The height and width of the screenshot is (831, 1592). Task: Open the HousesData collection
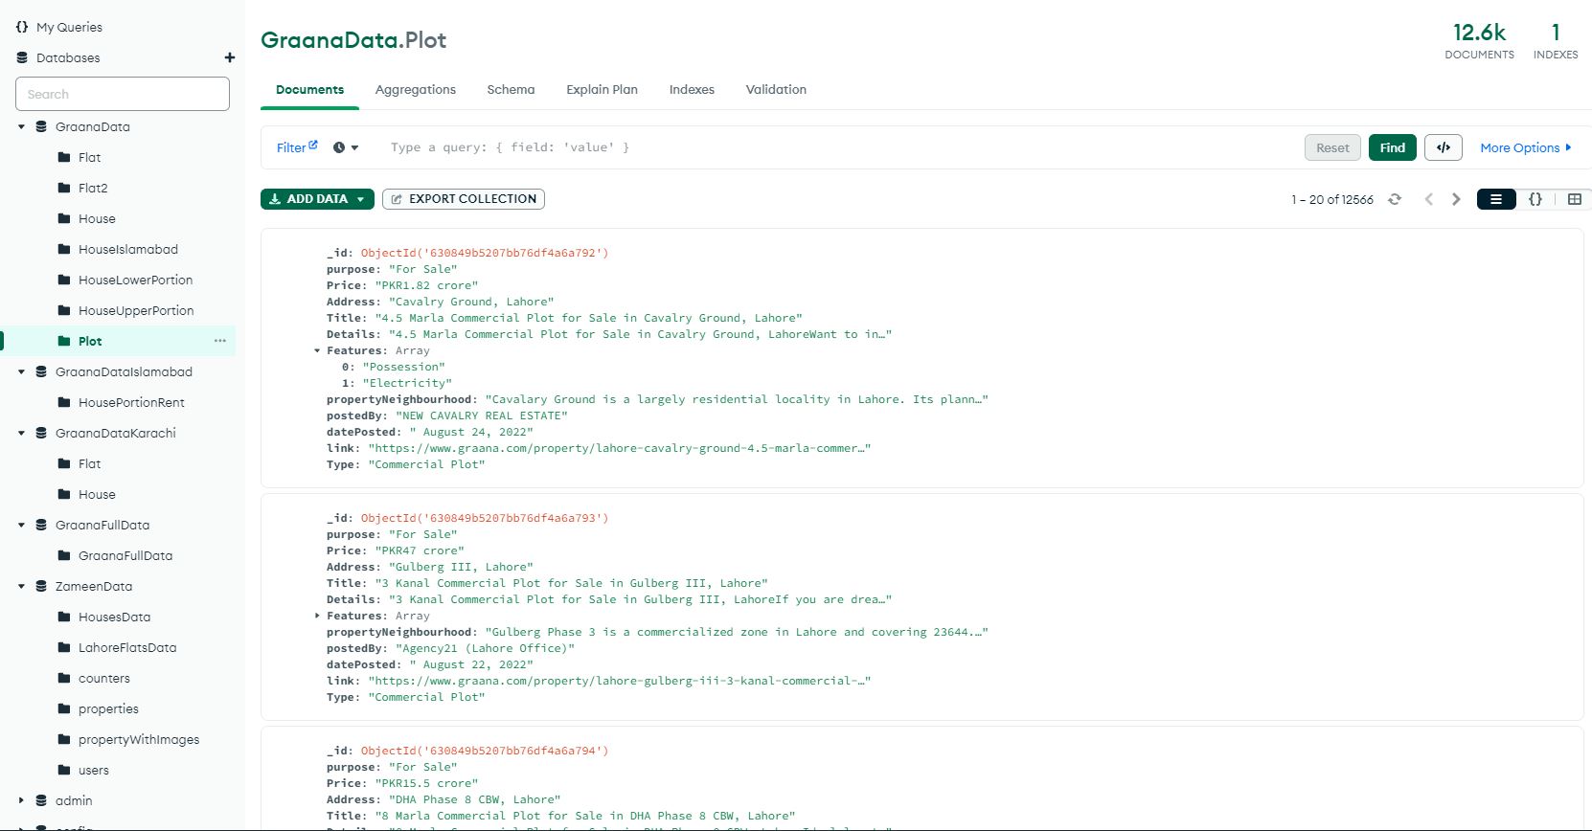(114, 617)
